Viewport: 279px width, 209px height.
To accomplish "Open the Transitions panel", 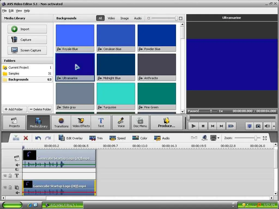I will [x=61, y=122].
